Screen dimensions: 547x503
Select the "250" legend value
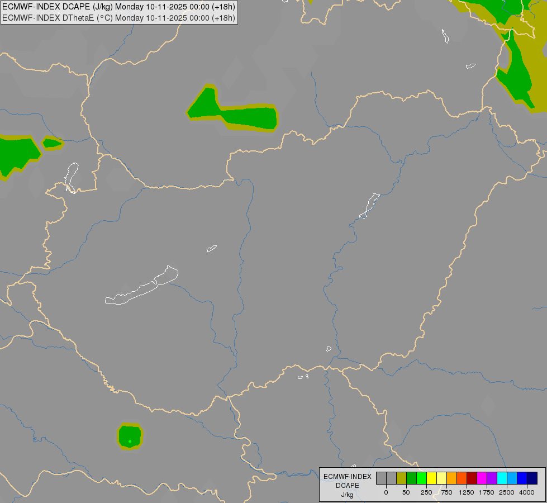(x=426, y=492)
